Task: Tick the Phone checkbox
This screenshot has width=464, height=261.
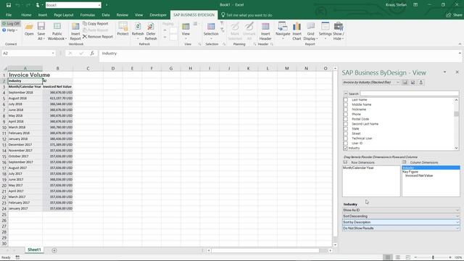Action: pyautogui.click(x=346, y=115)
